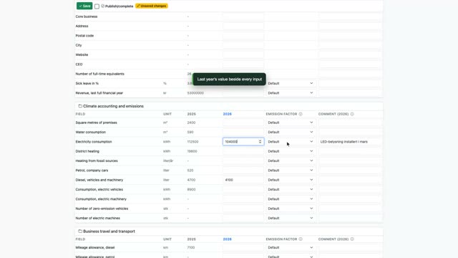Click the 2026 input for Mileage allowance, diesel
The image size is (458, 258).
pos(243,247)
